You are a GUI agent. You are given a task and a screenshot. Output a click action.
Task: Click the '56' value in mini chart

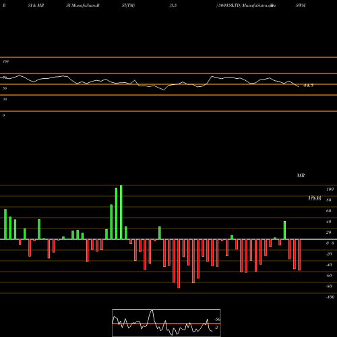pos(218,319)
